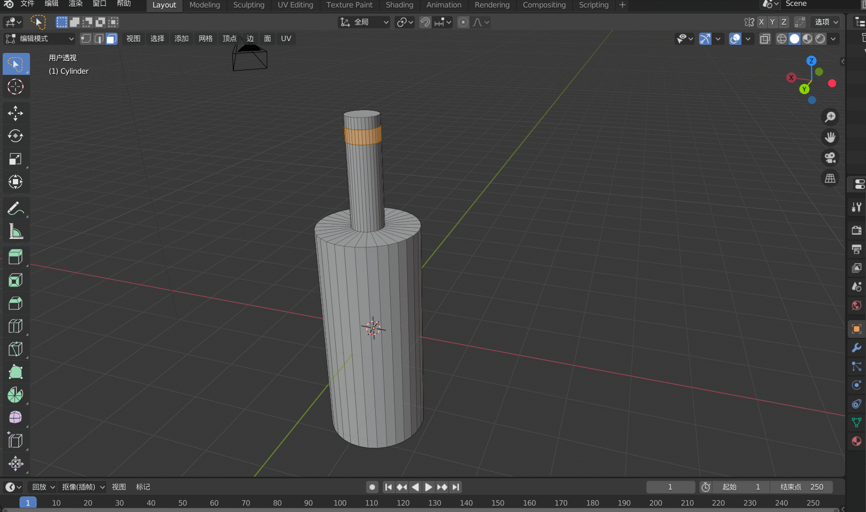866x512 pixels.
Task: Toggle snapping magnet
Action: click(426, 22)
